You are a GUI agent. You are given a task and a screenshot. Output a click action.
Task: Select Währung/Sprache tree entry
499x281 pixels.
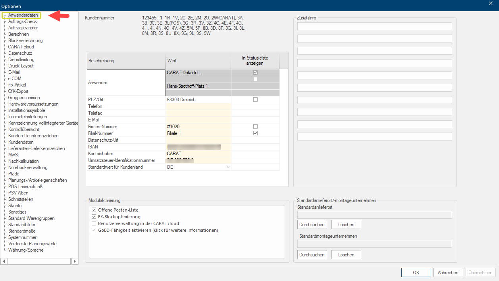click(x=26, y=250)
